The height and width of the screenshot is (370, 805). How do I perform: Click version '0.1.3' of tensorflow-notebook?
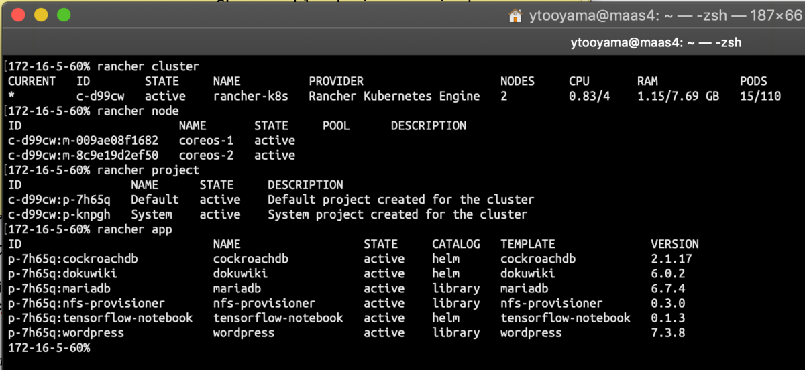tap(668, 318)
